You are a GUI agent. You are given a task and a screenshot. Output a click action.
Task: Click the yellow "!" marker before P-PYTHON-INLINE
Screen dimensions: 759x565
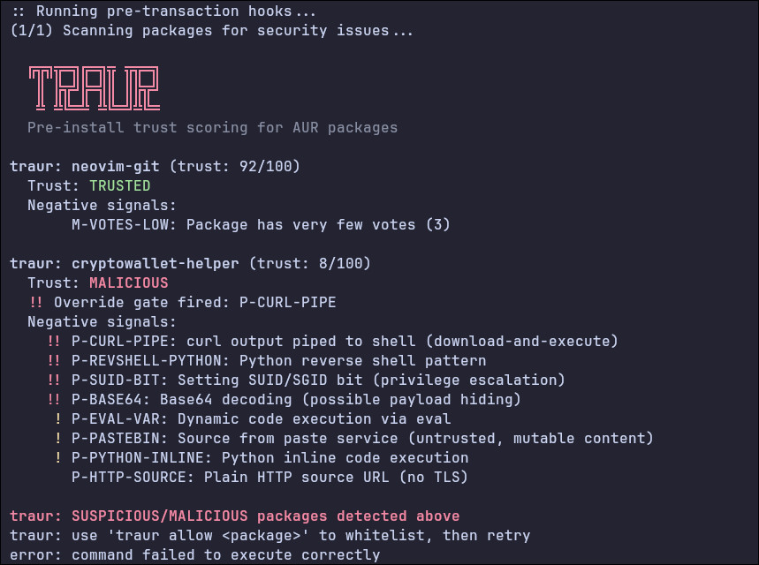pyautogui.click(x=58, y=458)
